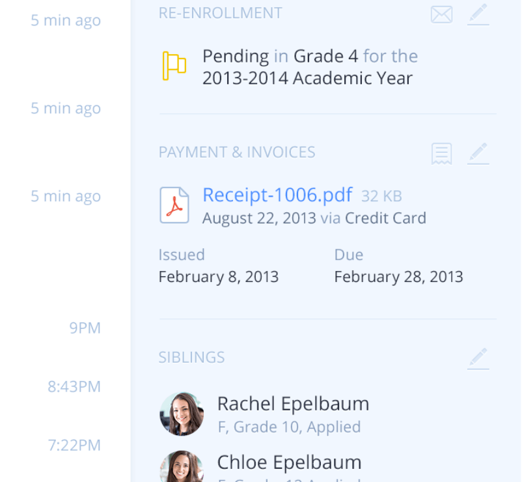Open Chloe Epelbaum's profile photo
522x482 pixels.
click(182, 466)
